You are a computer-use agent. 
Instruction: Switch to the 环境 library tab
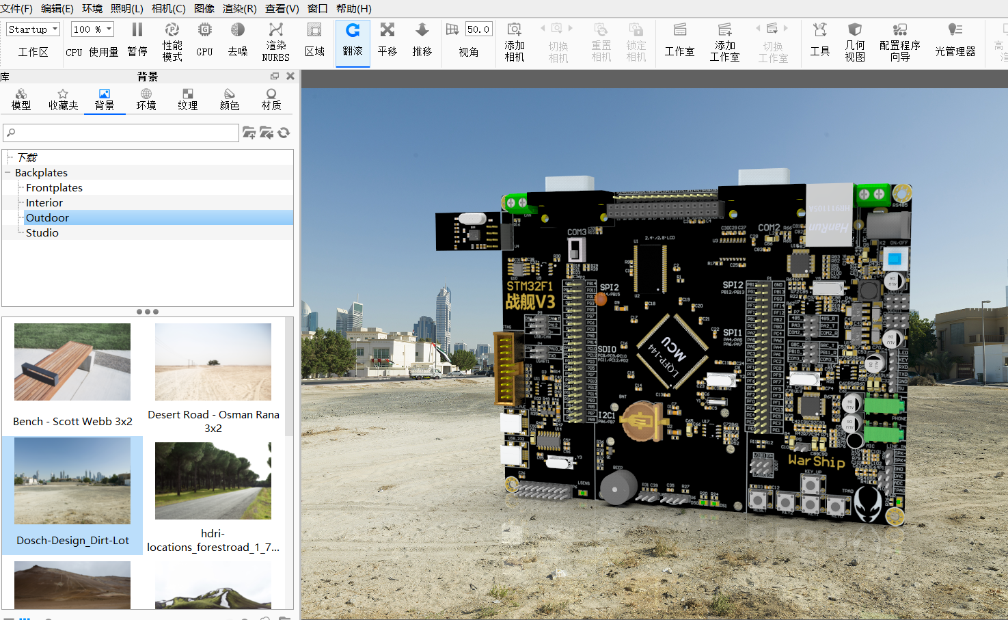(146, 99)
